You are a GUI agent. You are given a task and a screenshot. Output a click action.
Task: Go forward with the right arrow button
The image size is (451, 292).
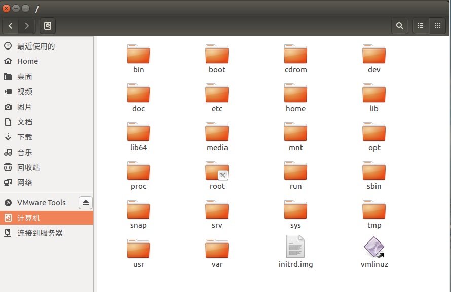pyautogui.click(x=27, y=26)
